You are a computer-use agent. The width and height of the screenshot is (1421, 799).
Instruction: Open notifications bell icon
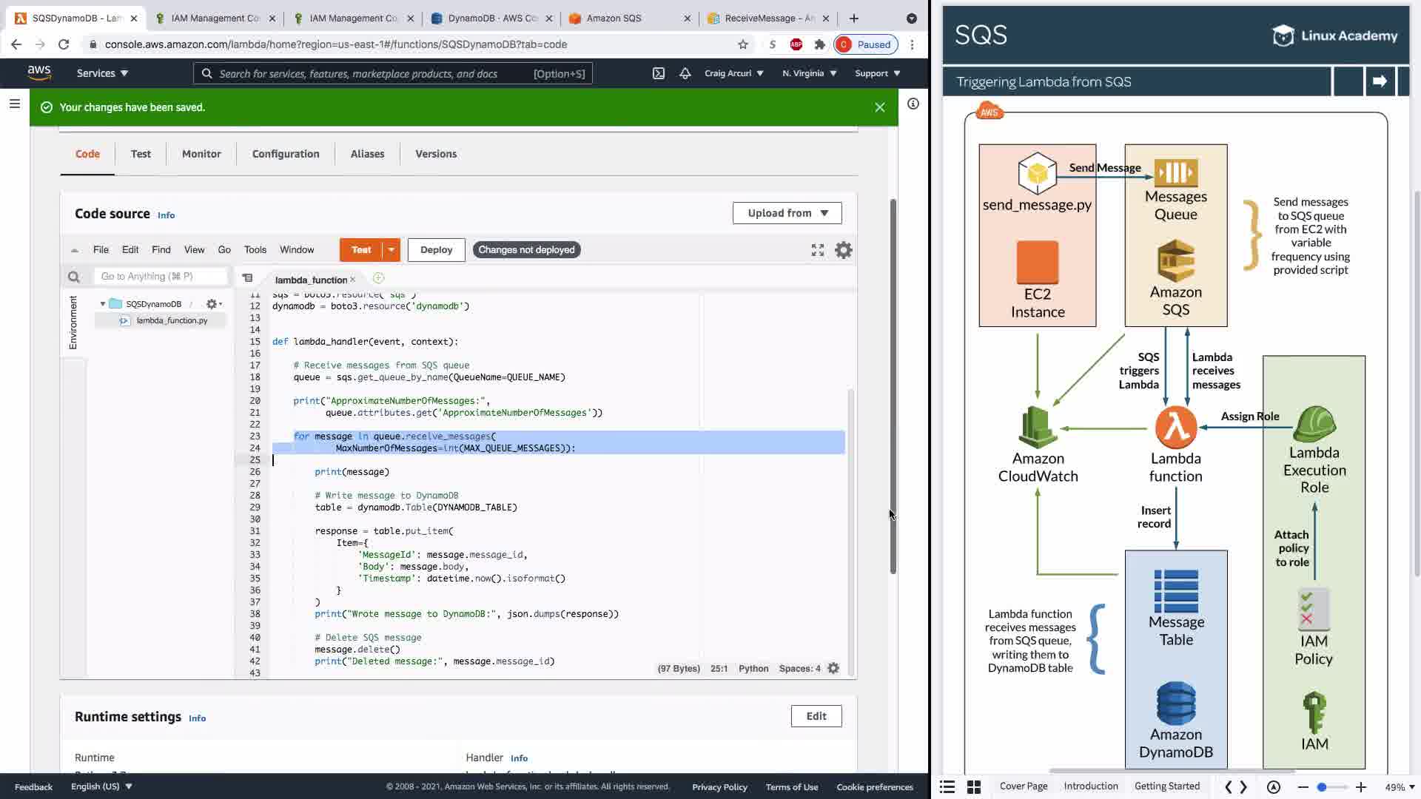(x=685, y=73)
